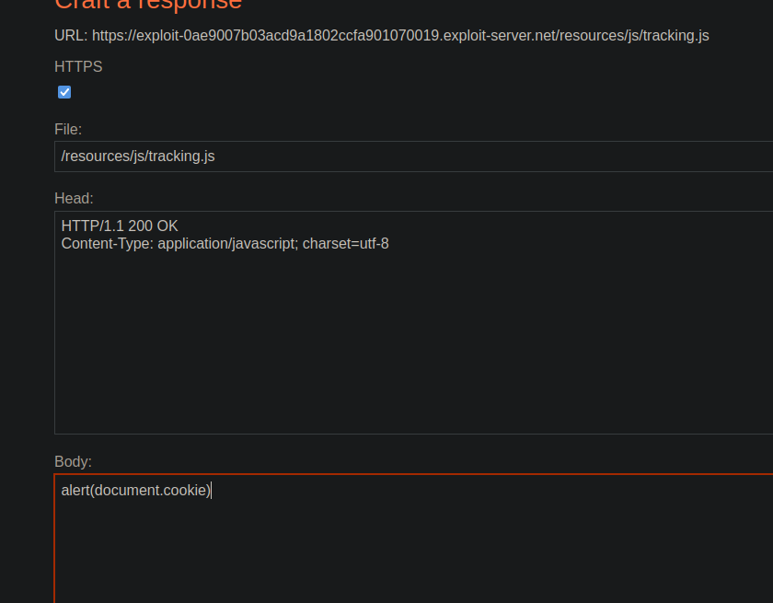Screen dimensions: 773x603
Task: Click the HTTPS label text
Action: tap(78, 67)
